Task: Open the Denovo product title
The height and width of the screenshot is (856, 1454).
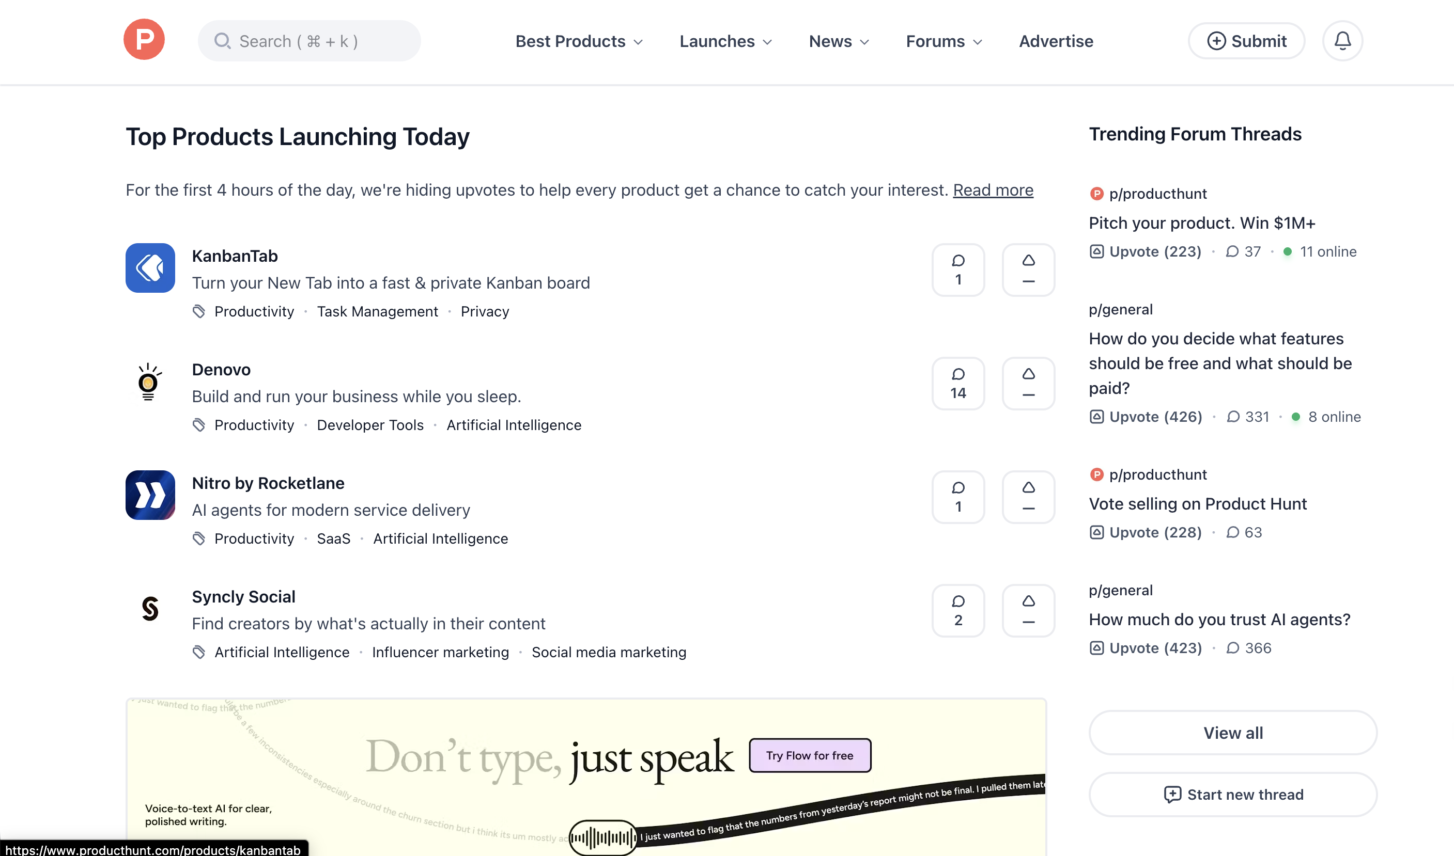Action: click(x=221, y=370)
